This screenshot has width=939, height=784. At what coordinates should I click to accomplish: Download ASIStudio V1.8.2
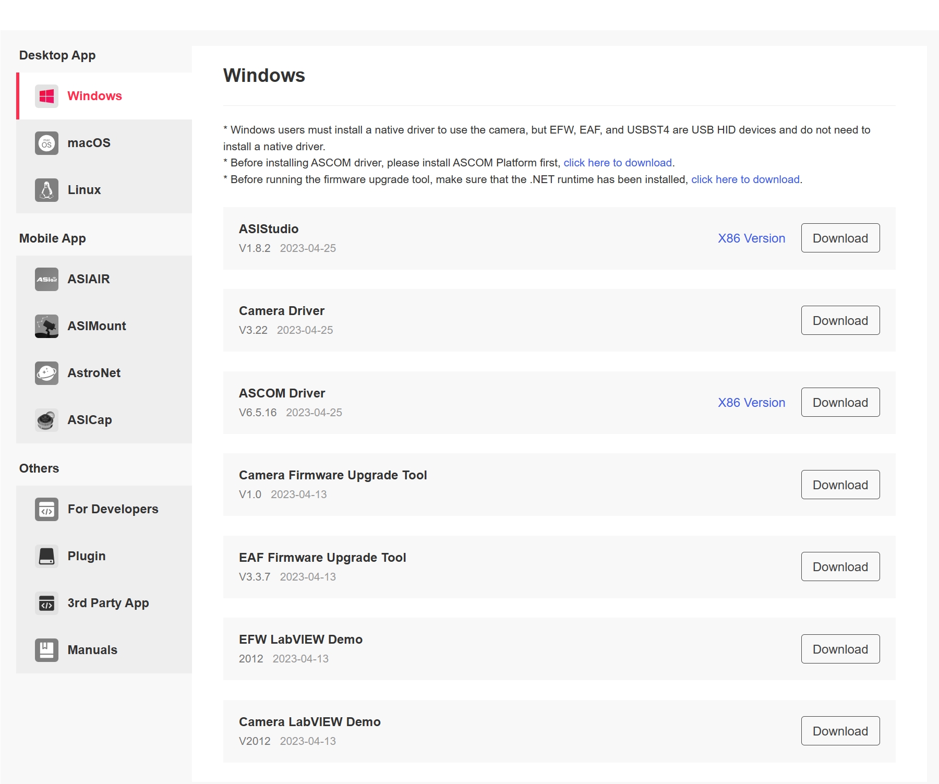(840, 238)
